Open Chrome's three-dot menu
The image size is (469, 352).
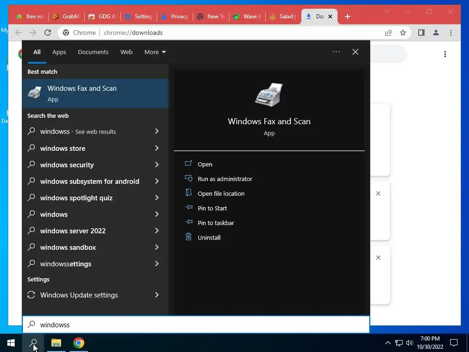coord(451,33)
